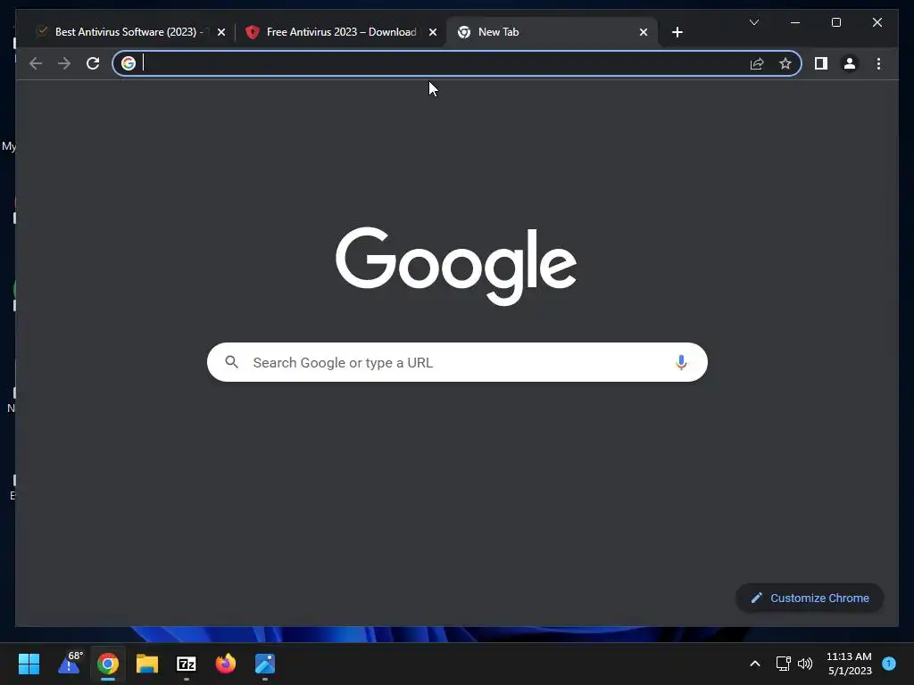
Task: Open the Chrome profile menu
Action: click(850, 63)
